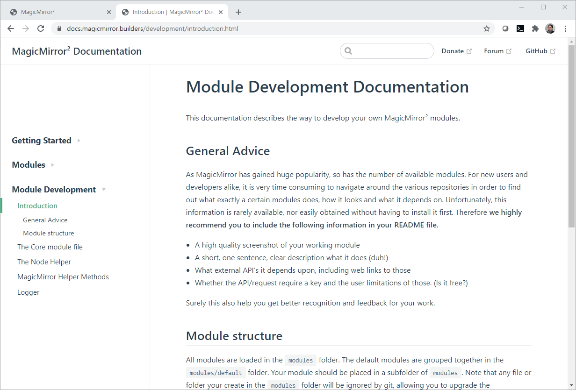
Task: Open the terminal extension icon
Action: point(520,28)
